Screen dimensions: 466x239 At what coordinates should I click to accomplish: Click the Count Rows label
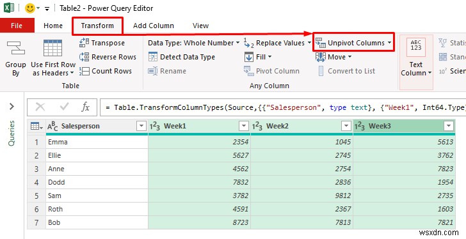click(112, 71)
